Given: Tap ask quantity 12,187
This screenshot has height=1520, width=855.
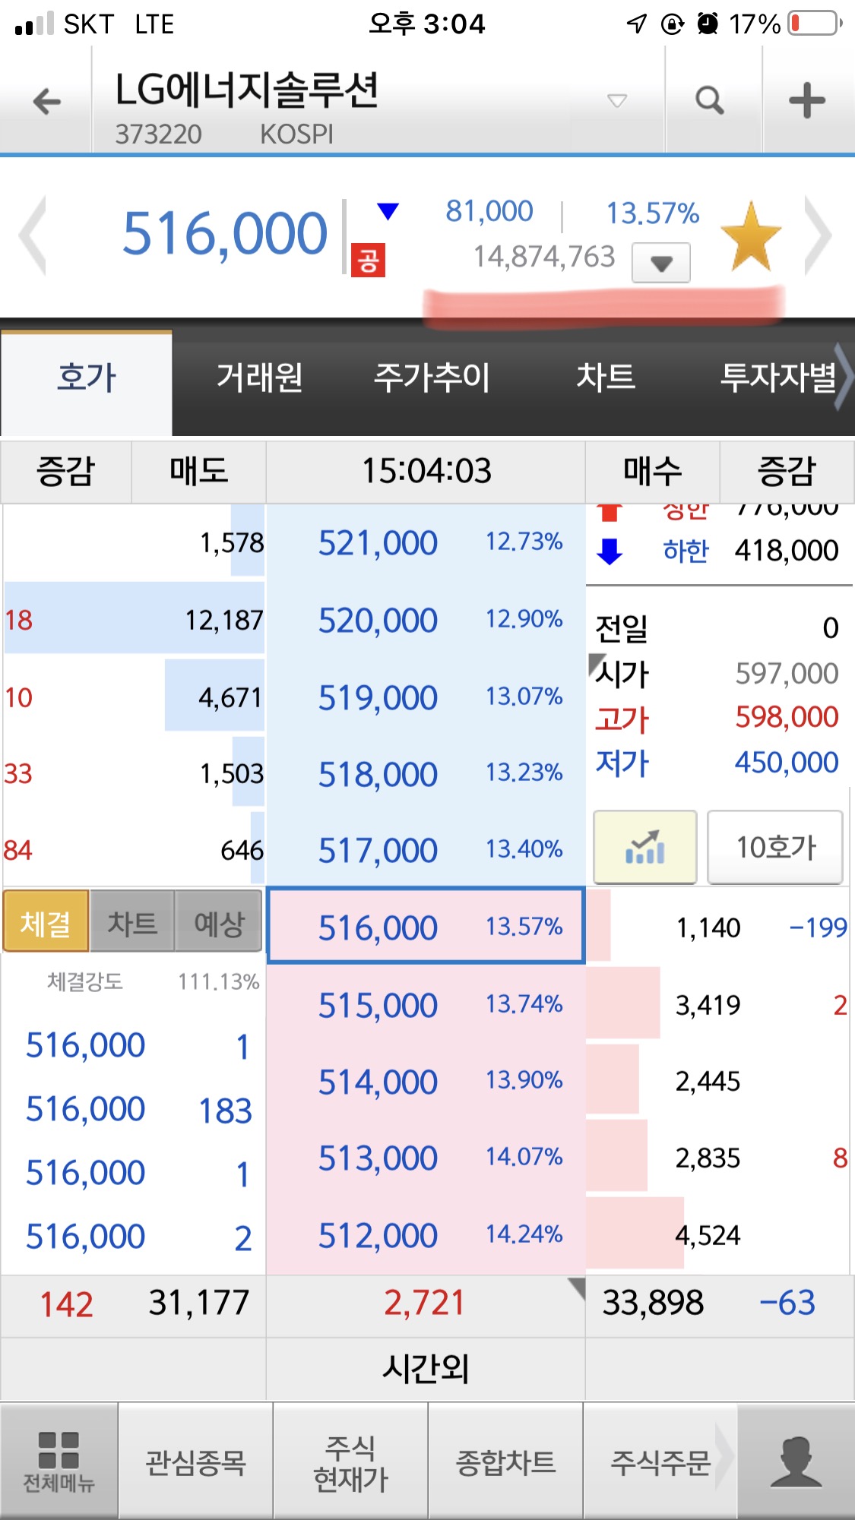Looking at the screenshot, I should click(x=224, y=621).
